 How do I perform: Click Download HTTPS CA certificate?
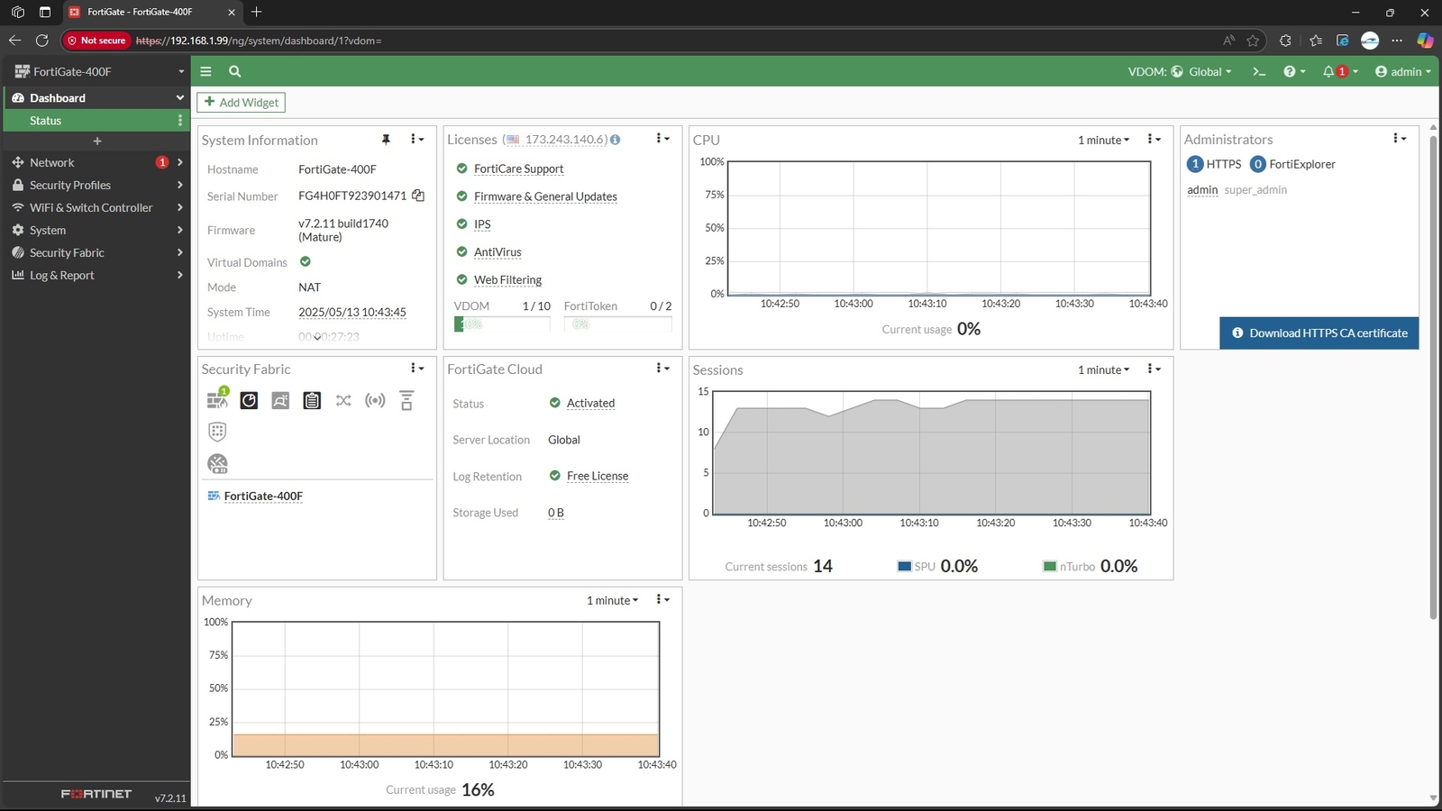(x=1319, y=333)
